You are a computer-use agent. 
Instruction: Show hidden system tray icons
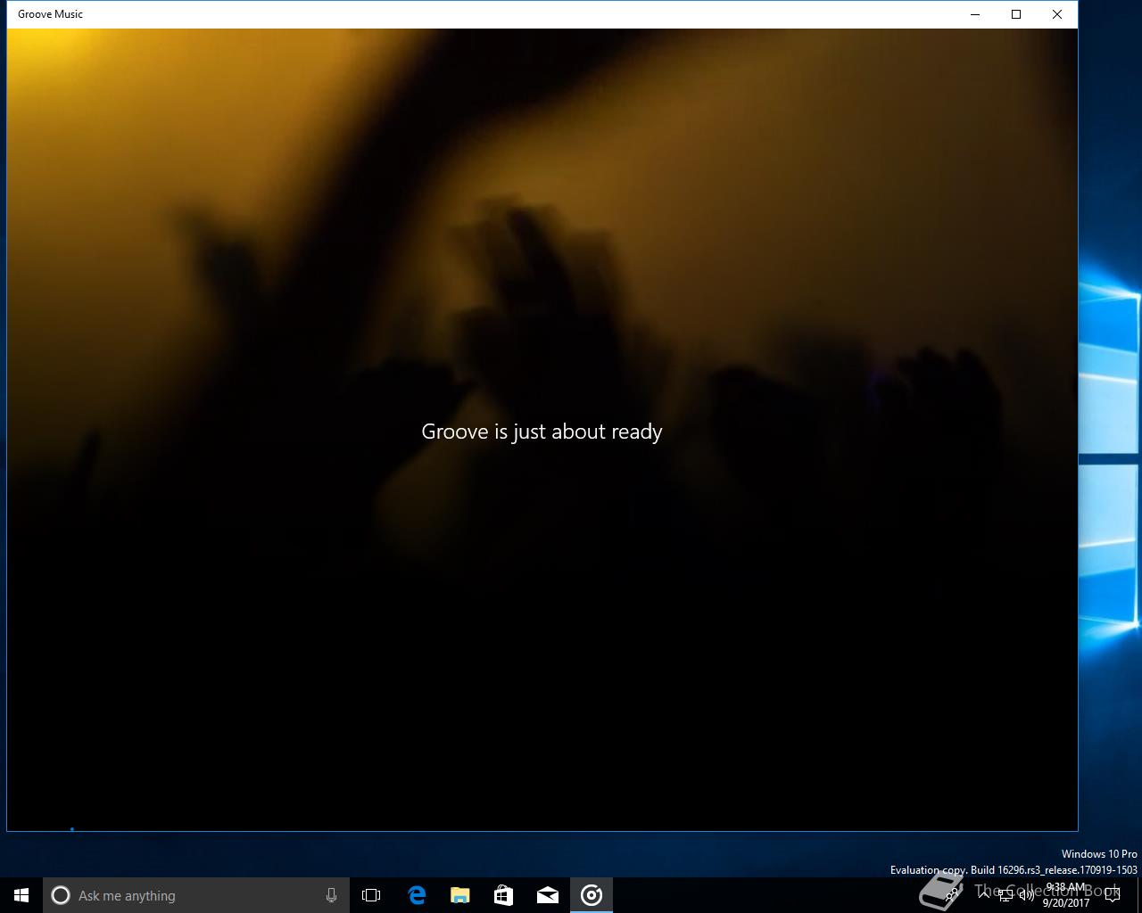tap(984, 895)
